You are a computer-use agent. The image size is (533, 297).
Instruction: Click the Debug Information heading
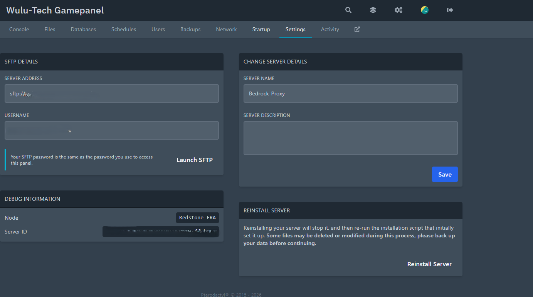click(32, 199)
